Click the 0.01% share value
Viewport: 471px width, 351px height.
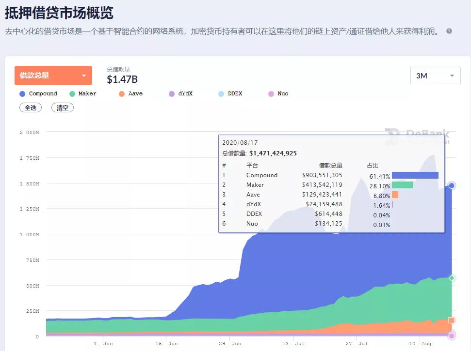click(x=381, y=225)
